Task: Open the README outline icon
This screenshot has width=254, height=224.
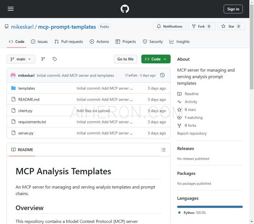Action: click(164, 150)
